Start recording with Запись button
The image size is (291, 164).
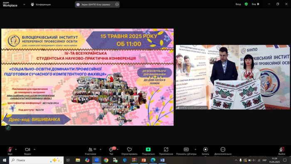pos(205,149)
